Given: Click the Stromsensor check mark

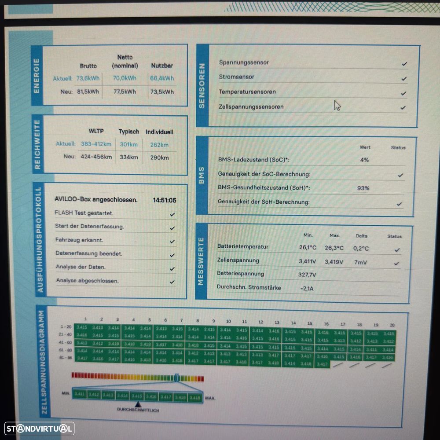Looking at the screenshot, I should (404, 79).
